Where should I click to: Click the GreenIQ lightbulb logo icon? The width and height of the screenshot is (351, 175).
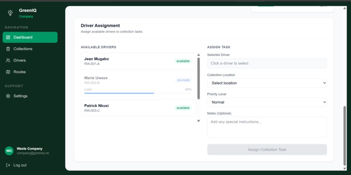(x=10, y=13)
